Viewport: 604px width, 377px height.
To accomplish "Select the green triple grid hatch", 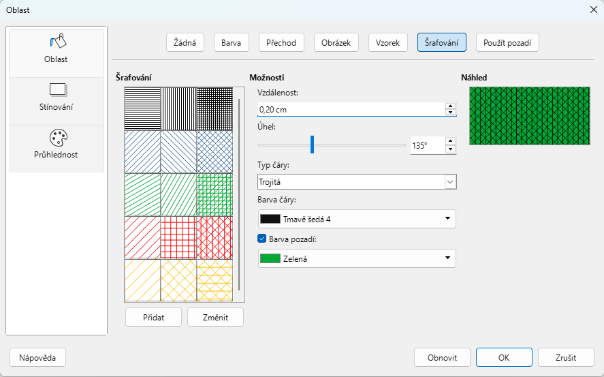I will (215, 195).
